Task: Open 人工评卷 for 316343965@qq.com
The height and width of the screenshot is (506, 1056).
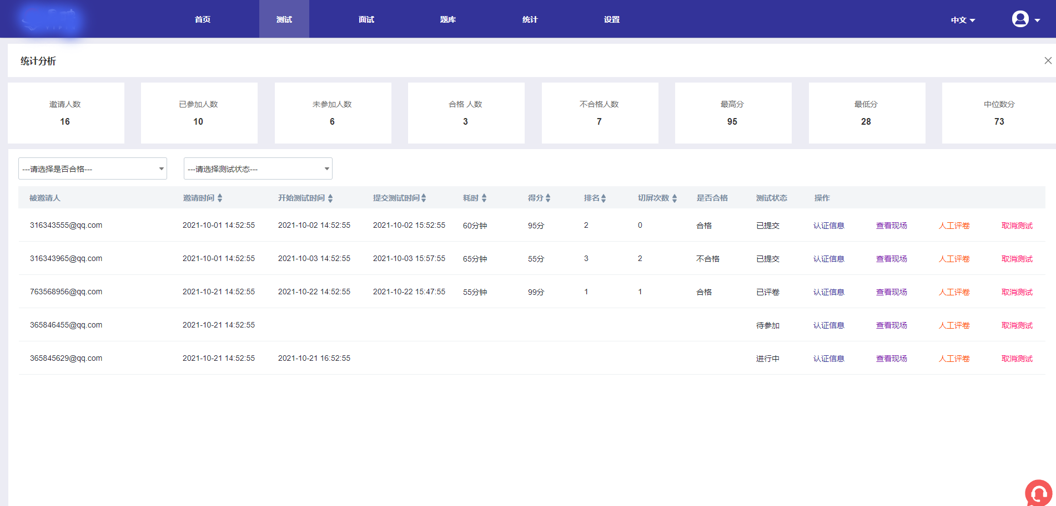Action: 954,259
